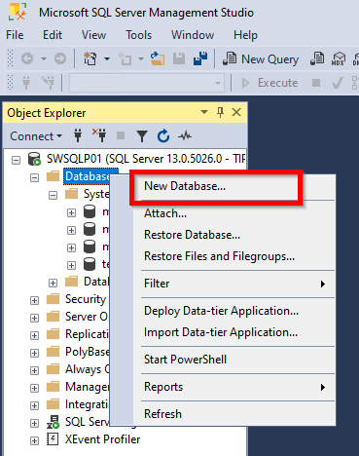This screenshot has width=359, height=456.
Task: Click the Cancel Executing Query stop icon
Action: (x=316, y=83)
